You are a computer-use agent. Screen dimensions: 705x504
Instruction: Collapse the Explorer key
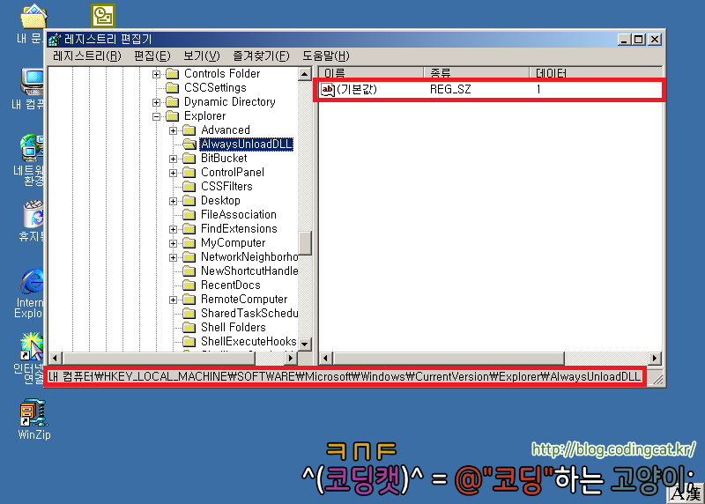(156, 116)
